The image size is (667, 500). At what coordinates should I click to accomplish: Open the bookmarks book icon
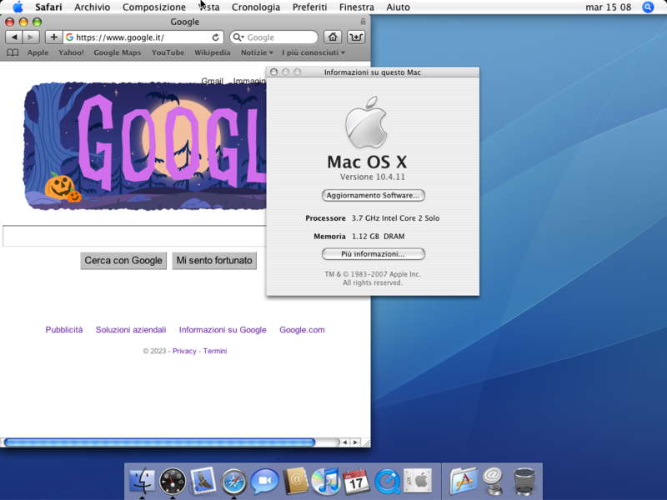click(13, 52)
